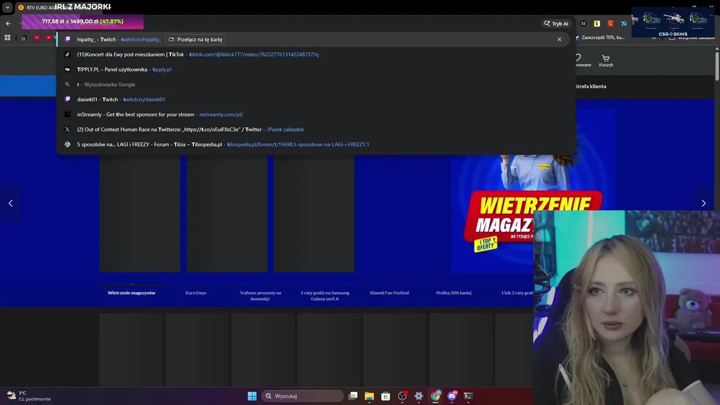This screenshot has height=405, width=720.
Task: Open Strefa klienta link
Action: (590, 86)
